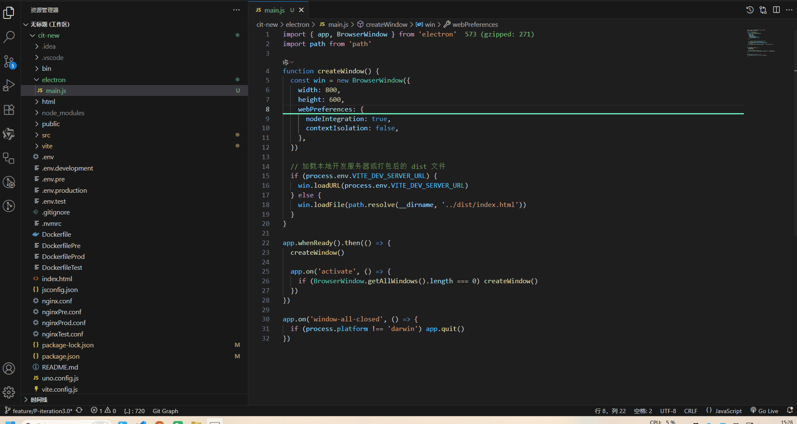
Task: Open the Search view in activity bar
Action: tap(9, 37)
